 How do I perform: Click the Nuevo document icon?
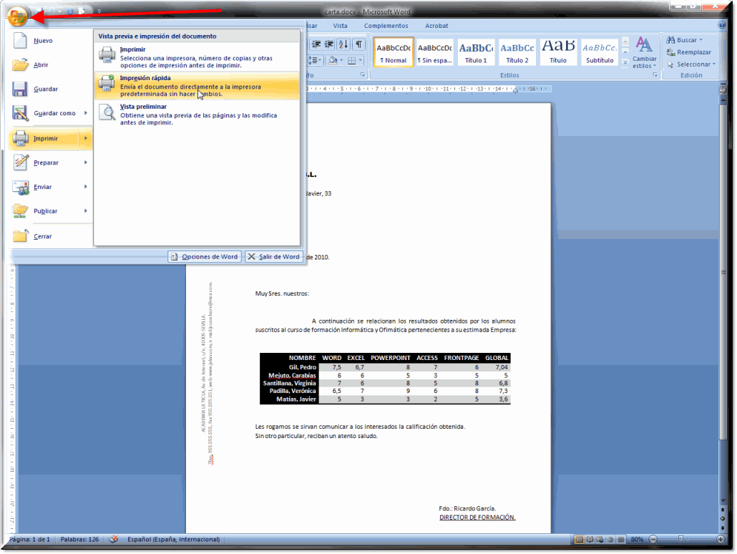coord(20,41)
